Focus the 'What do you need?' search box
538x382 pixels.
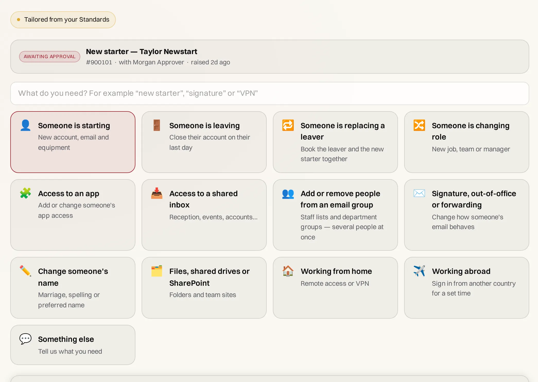coord(270,93)
